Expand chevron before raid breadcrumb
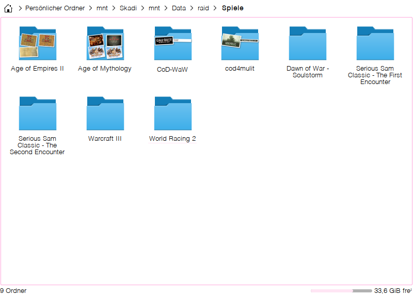The width and height of the screenshot is (413, 296). click(x=192, y=8)
